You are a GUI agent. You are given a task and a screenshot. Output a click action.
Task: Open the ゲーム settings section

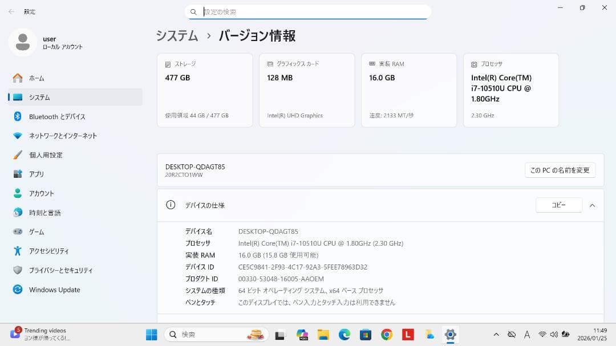pyautogui.click(x=37, y=231)
